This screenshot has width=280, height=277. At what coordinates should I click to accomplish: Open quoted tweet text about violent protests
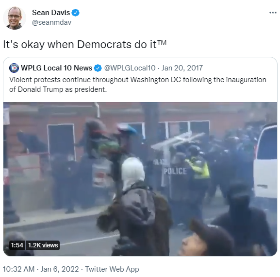(138, 85)
